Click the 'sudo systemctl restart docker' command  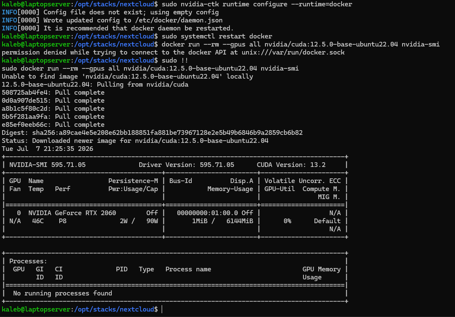217,36
